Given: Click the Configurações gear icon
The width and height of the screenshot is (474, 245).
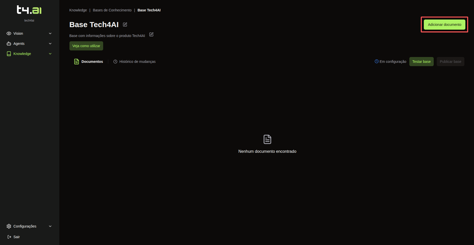Looking at the screenshot, I should (x=9, y=226).
